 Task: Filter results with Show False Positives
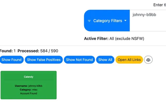pos(44,60)
